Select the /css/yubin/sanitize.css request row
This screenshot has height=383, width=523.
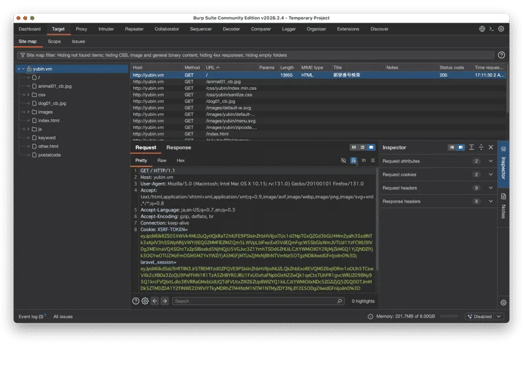(x=318, y=94)
